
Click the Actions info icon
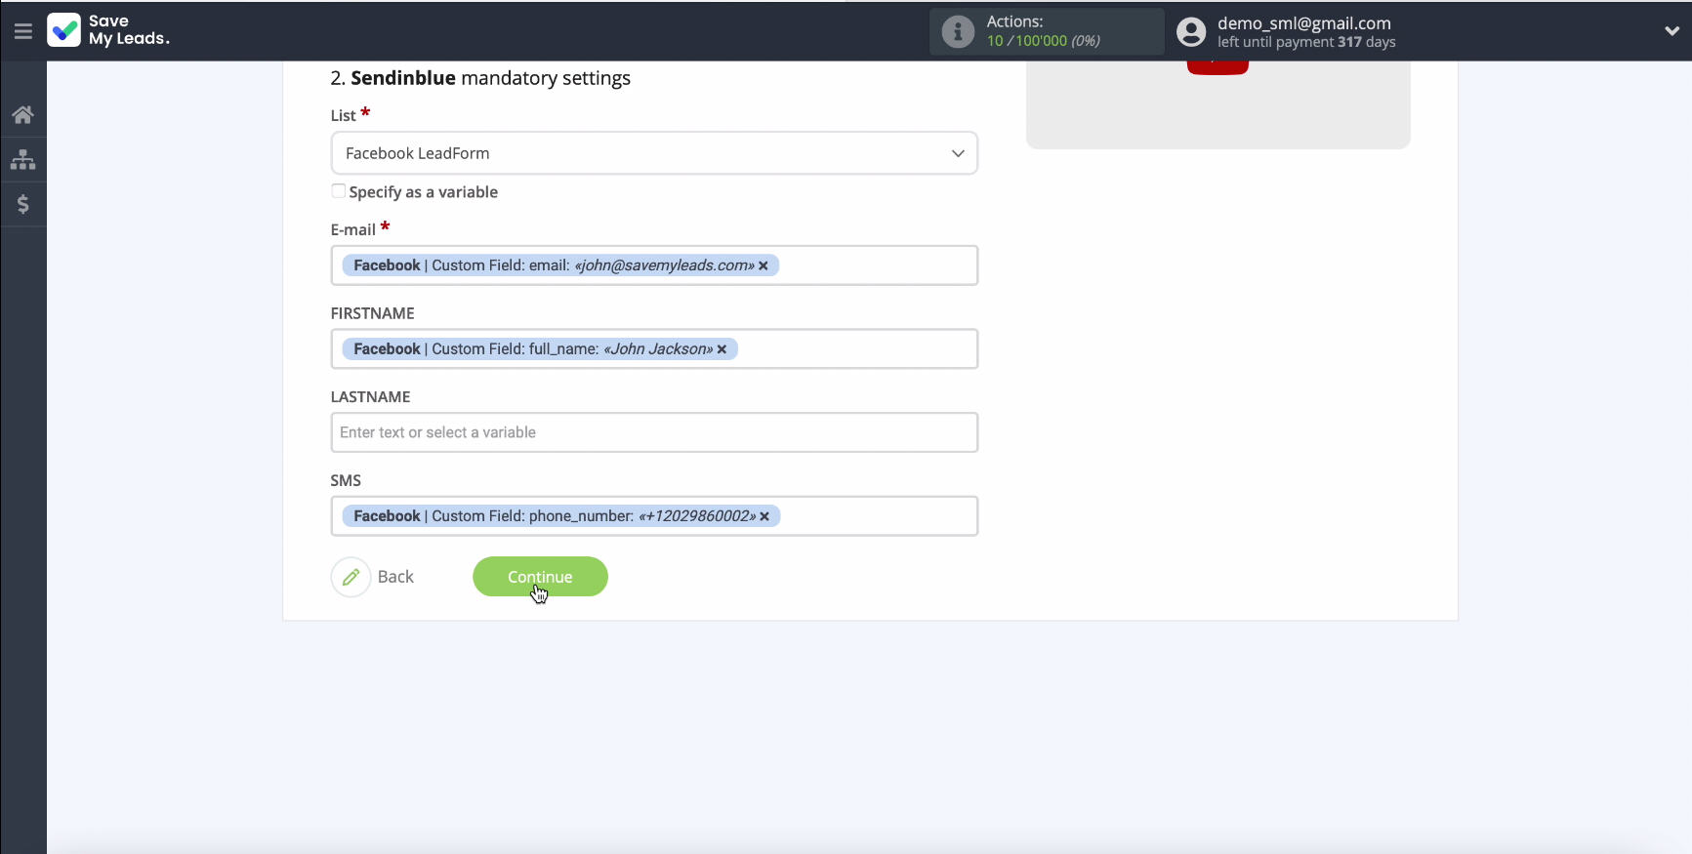click(958, 31)
